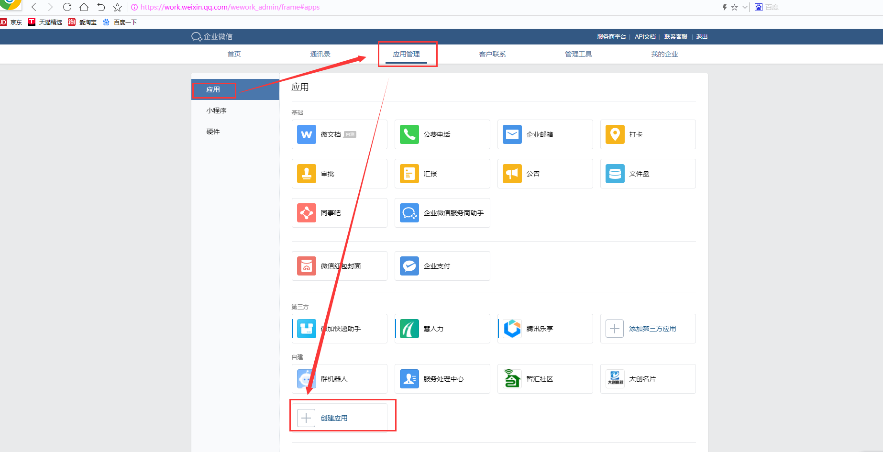Open the 企业邮箱 mail icon
883x452 pixels.
point(512,134)
